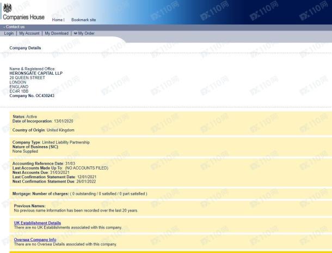332x253 pixels.
Task: Go to My Account
Action: click(x=29, y=33)
